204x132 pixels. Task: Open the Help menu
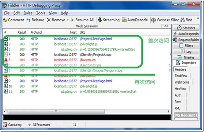pyautogui.click(x=65, y=13)
